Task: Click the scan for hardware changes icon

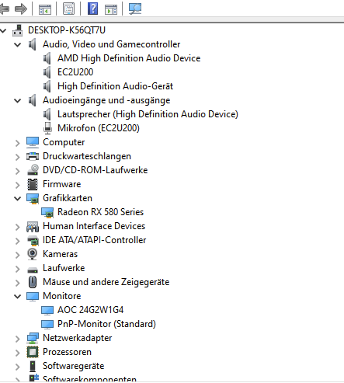Action: 135,9
